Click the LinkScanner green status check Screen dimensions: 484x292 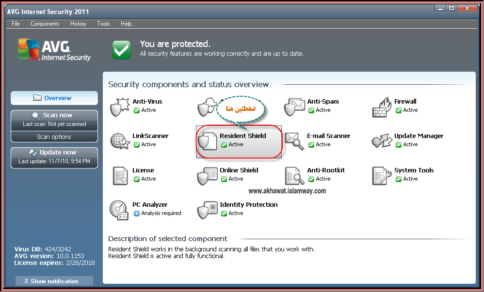pyautogui.click(x=136, y=145)
